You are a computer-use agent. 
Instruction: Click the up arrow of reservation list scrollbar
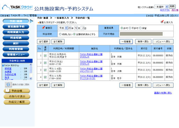tap(31, 65)
